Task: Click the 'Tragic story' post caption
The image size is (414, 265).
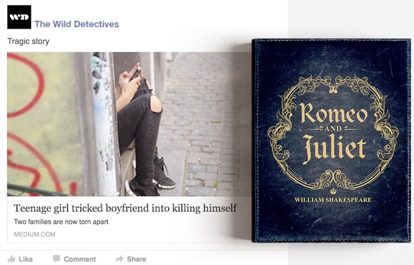Action: (28, 41)
